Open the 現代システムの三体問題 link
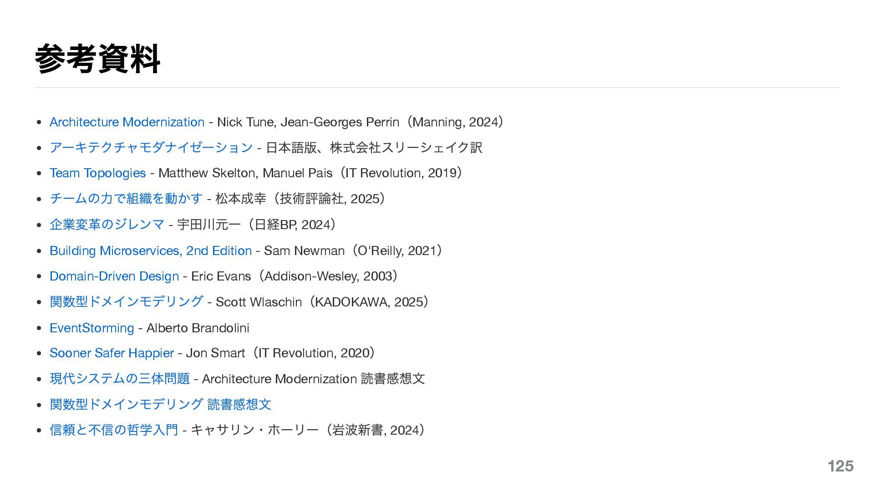Image resolution: width=874 pixels, height=491 pixels. (x=119, y=379)
